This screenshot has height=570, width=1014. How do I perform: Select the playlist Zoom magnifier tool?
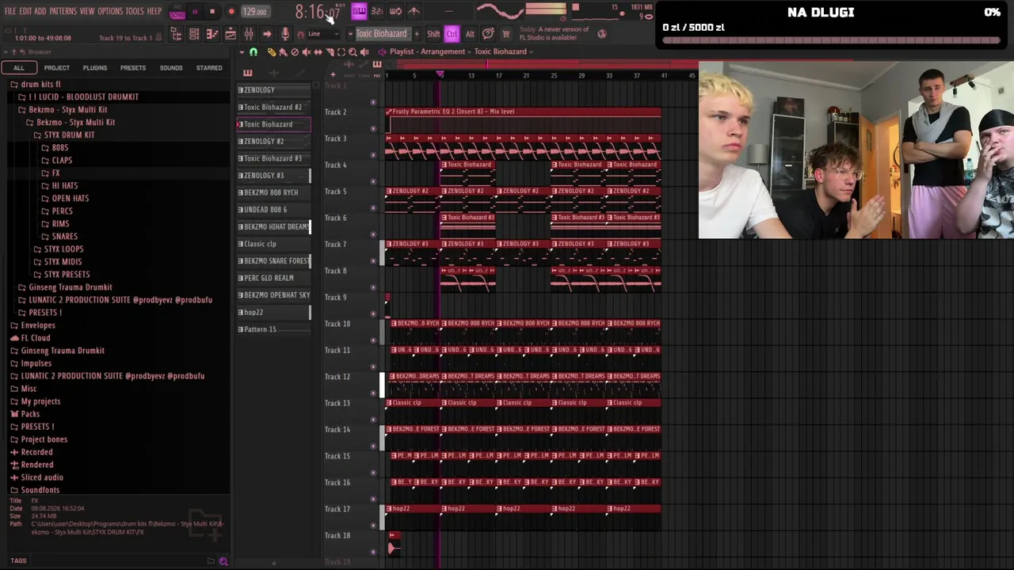click(x=353, y=52)
